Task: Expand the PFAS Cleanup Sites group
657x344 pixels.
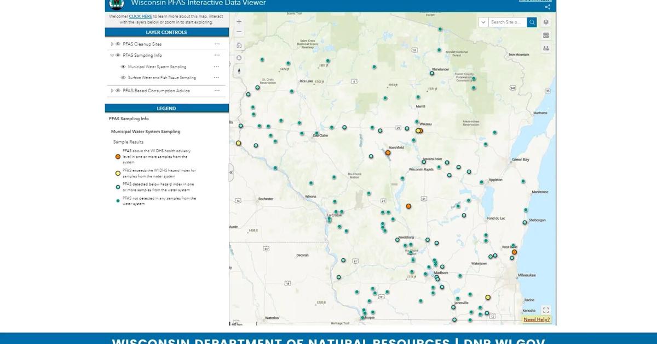Action: (112, 44)
